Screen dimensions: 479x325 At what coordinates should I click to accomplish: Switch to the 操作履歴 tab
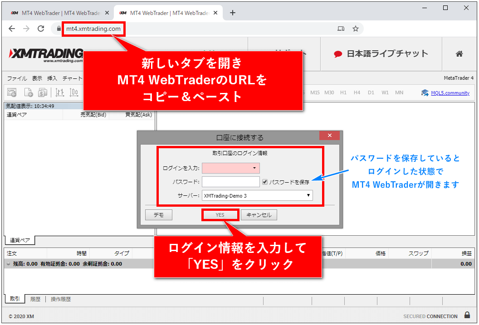coord(60,299)
